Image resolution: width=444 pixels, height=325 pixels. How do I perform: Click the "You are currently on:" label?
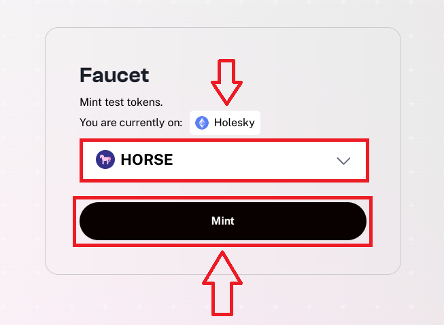click(x=131, y=123)
